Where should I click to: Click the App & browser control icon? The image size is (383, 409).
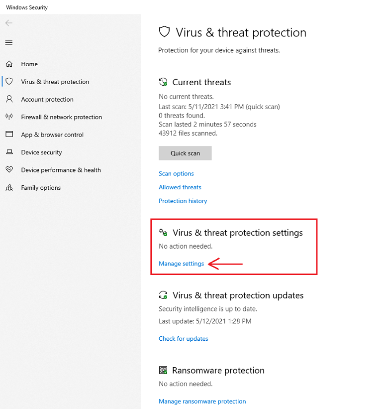[x=9, y=135]
